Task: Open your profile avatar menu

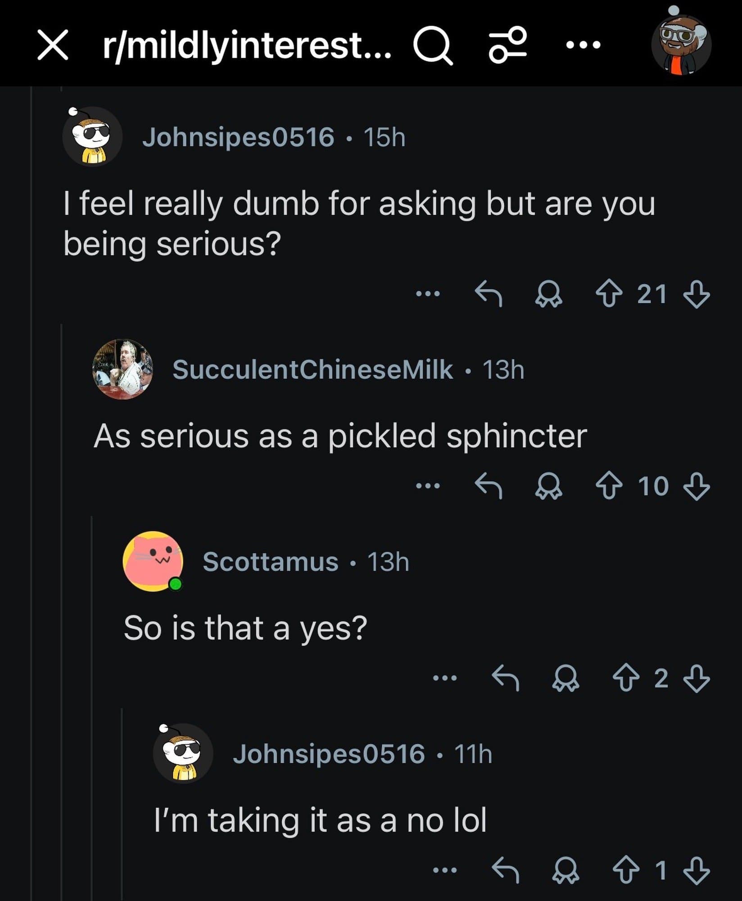Action: (x=681, y=45)
